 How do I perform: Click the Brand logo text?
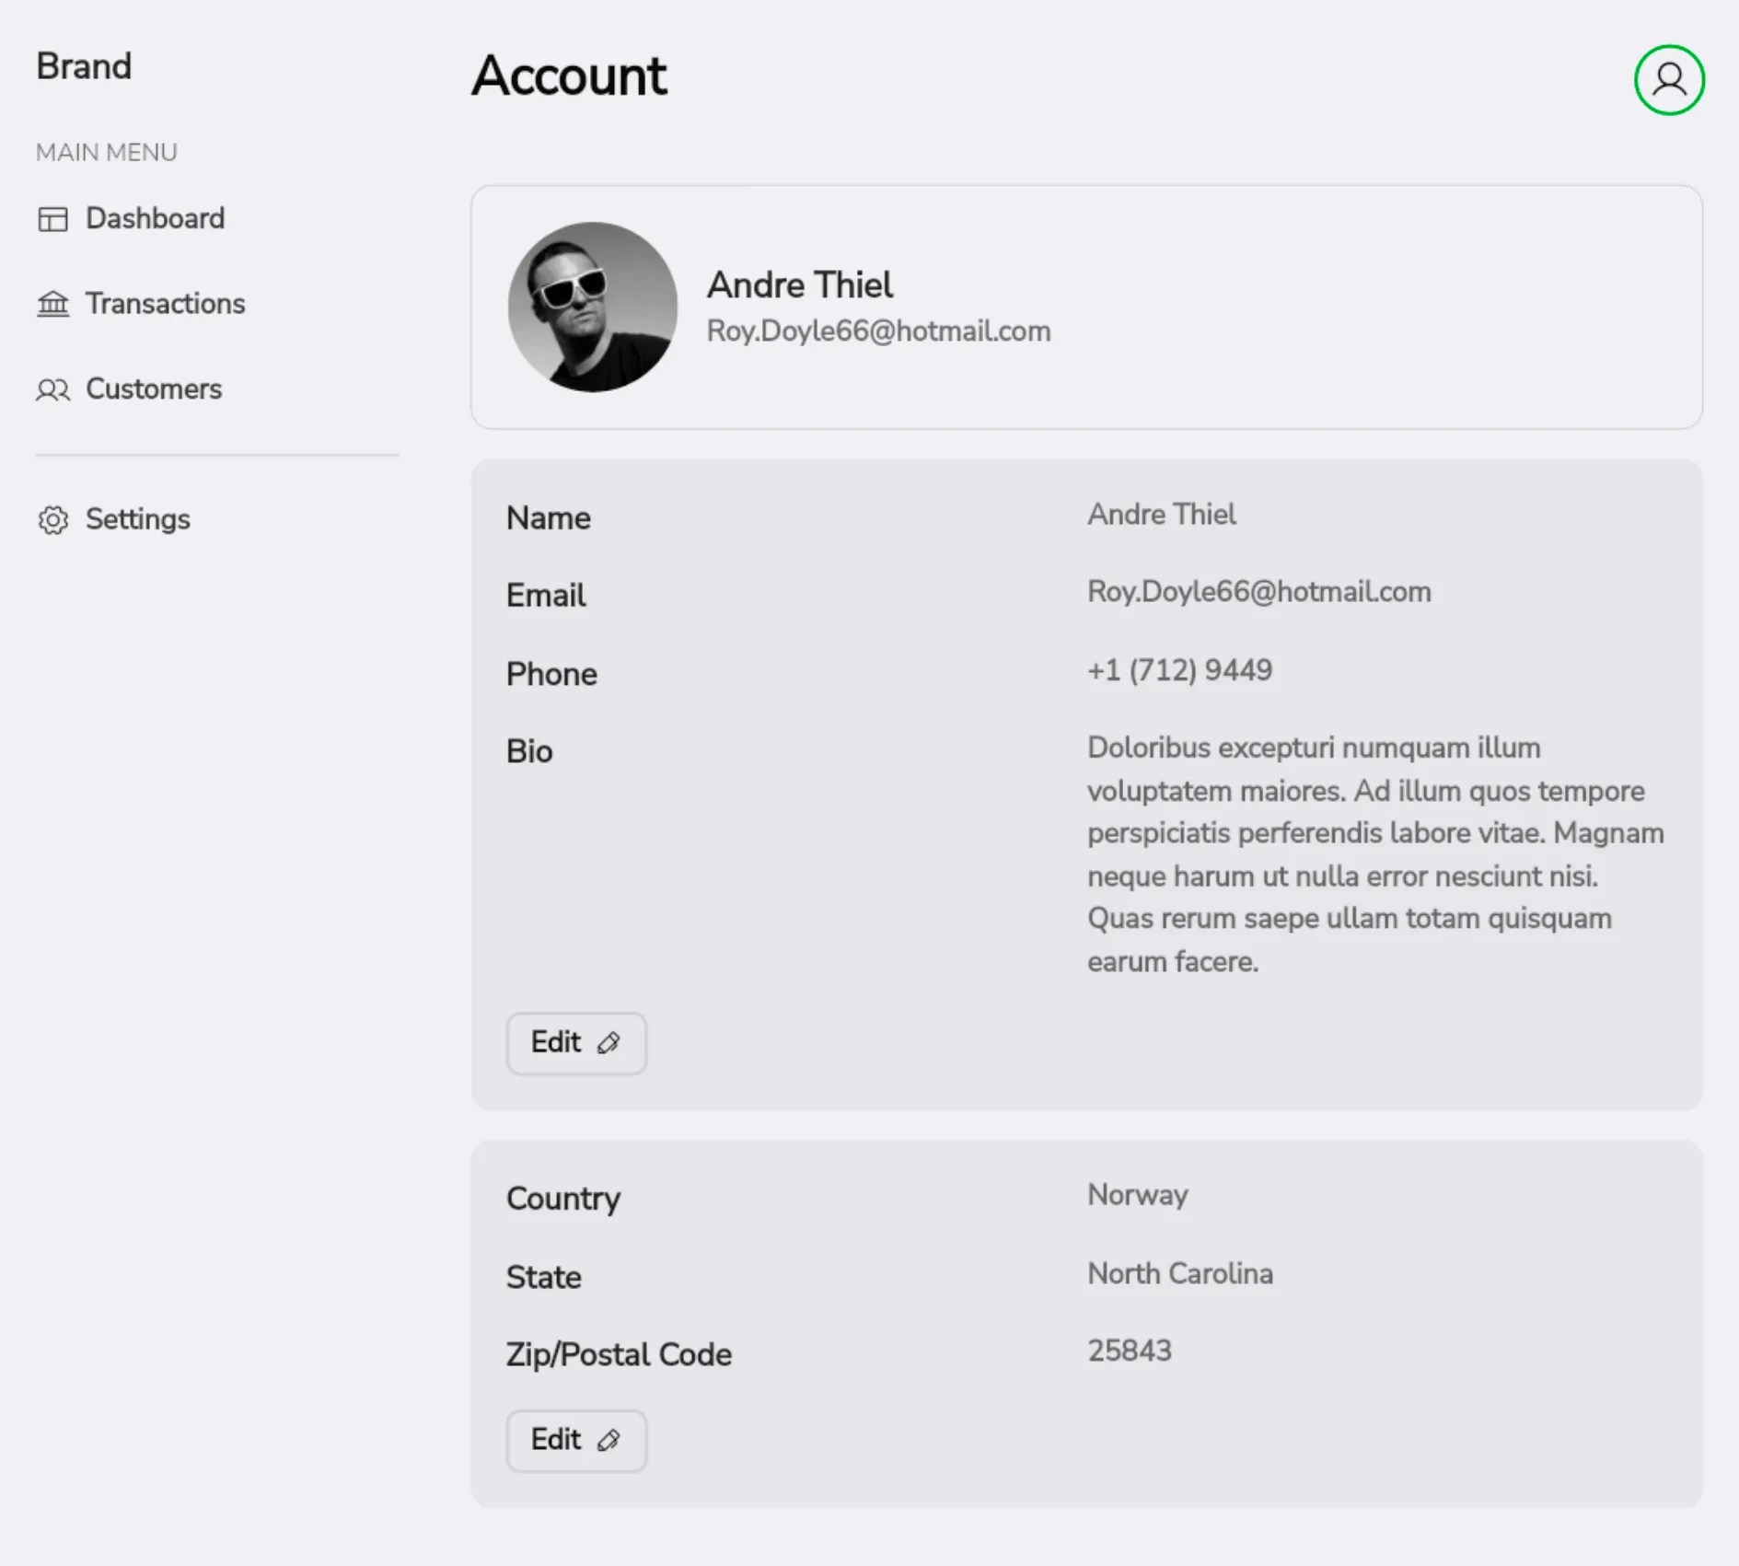click(84, 66)
